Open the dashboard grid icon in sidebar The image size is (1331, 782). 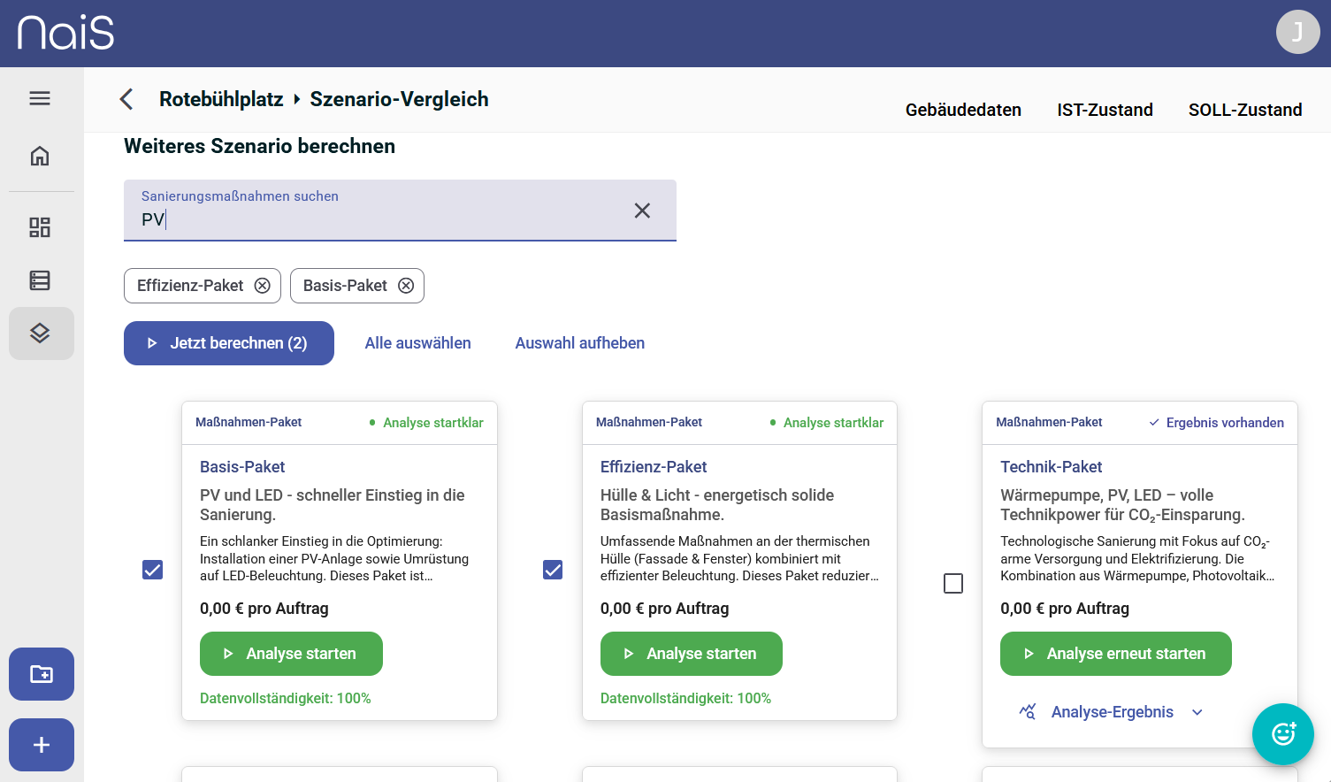(x=40, y=227)
